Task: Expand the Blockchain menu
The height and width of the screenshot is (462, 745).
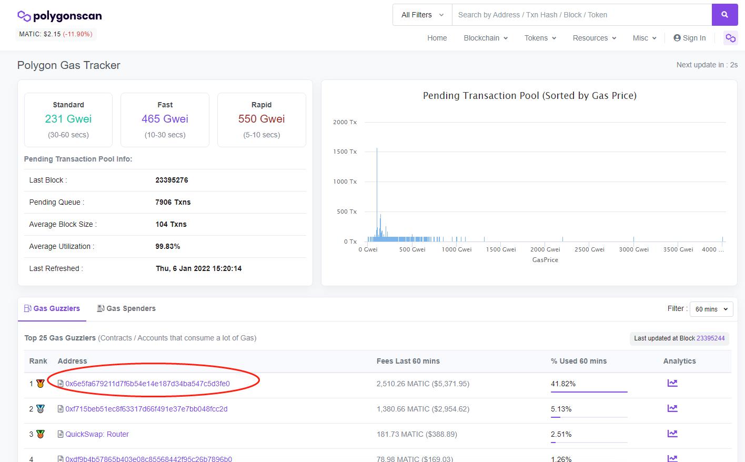Action: pyautogui.click(x=485, y=38)
